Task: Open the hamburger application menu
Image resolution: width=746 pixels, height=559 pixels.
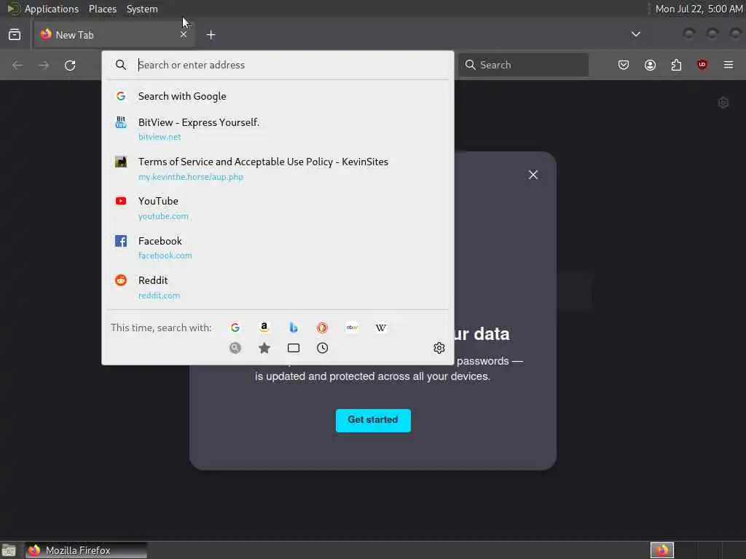Action: (x=729, y=65)
